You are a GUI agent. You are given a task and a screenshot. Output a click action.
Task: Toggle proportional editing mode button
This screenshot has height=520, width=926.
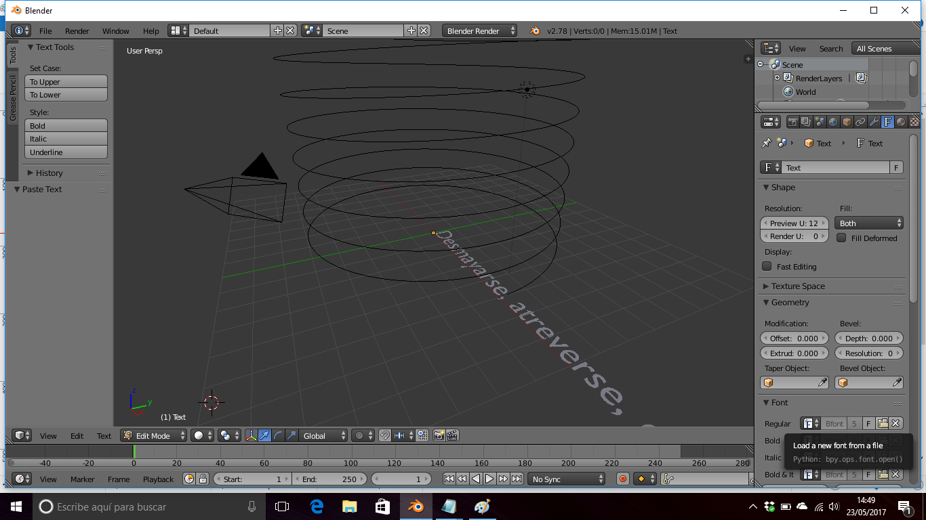click(x=363, y=435)
